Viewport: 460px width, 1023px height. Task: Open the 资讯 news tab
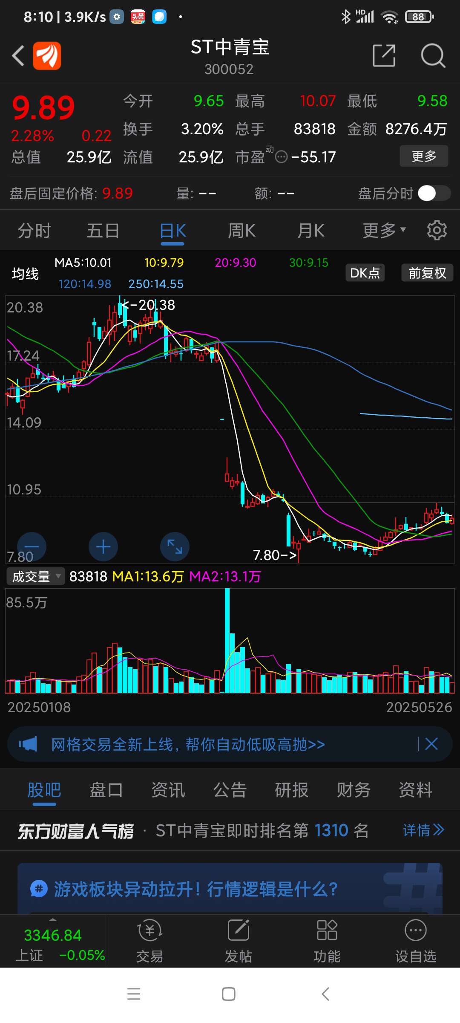point(168,790)
